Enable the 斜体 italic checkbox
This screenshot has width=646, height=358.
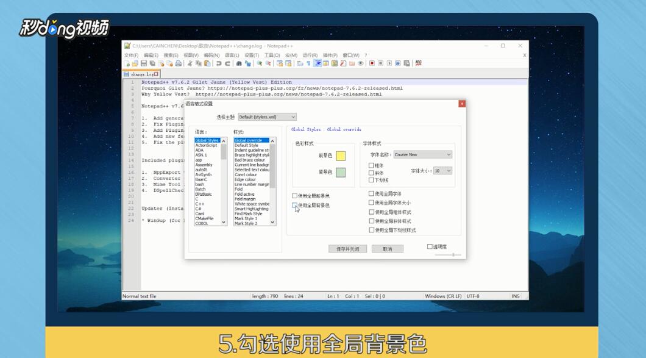(x=371, y=173)
